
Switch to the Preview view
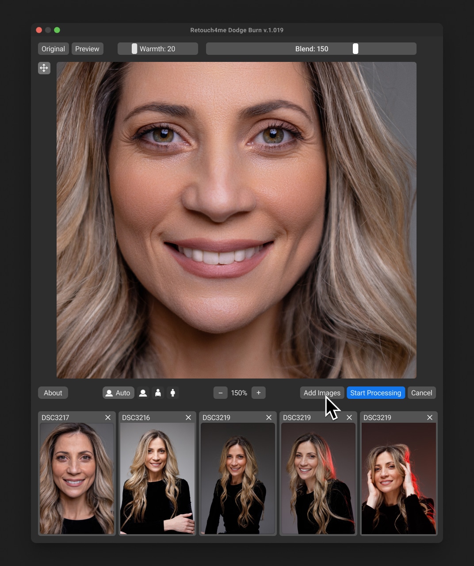click(87, 49)
